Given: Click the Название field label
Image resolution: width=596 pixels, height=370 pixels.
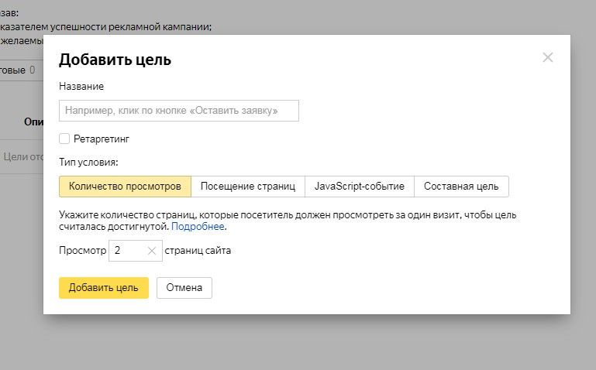Looking at the screenshot, I should coord(81,86).
